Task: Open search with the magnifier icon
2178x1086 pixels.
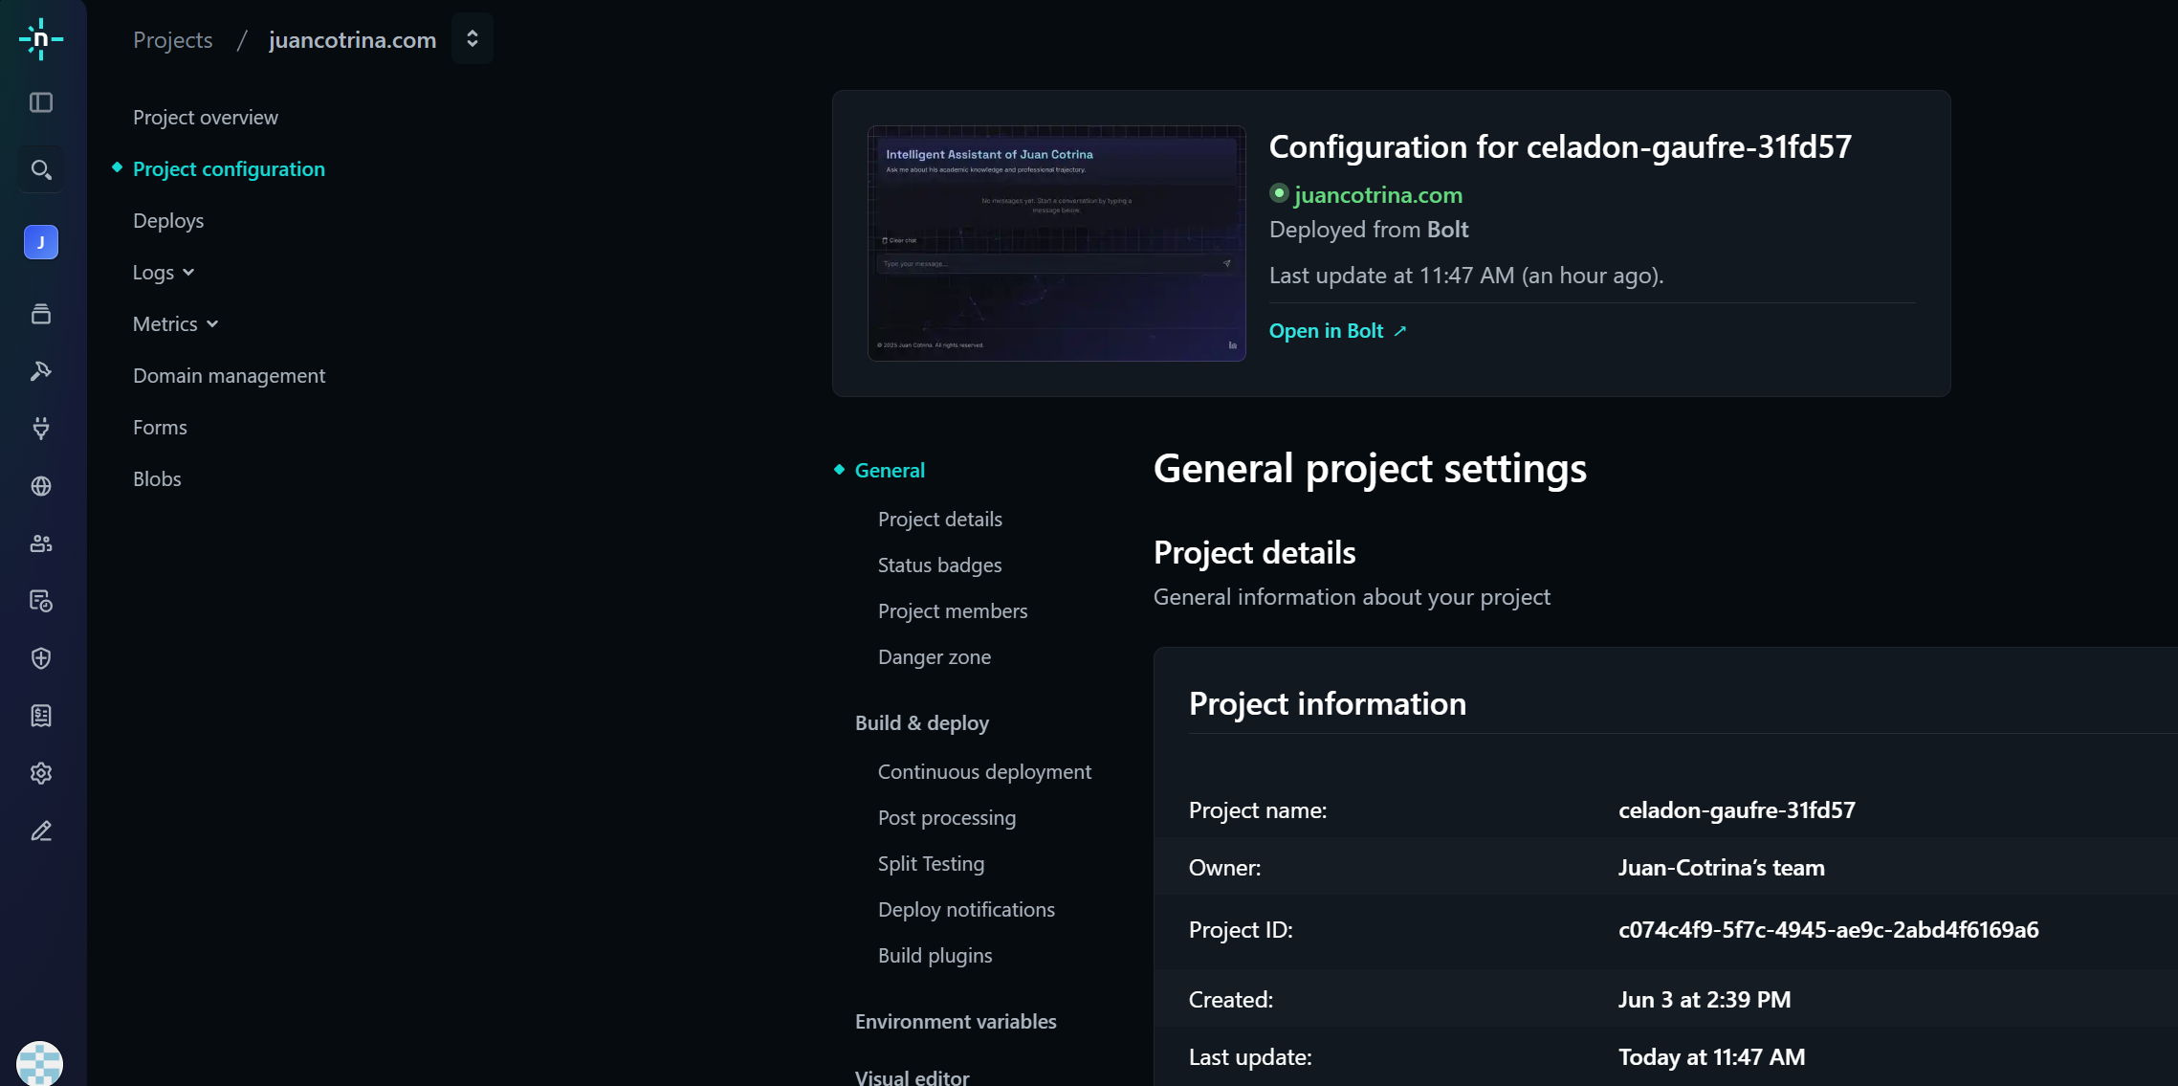Action: pyautogui.click(x=40, y=169)
